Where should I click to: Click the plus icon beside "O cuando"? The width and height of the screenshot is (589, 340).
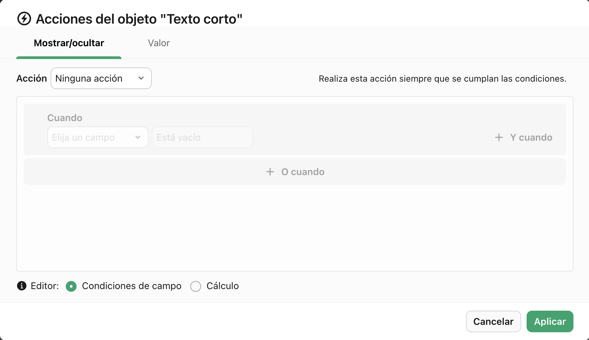point(270,172)
